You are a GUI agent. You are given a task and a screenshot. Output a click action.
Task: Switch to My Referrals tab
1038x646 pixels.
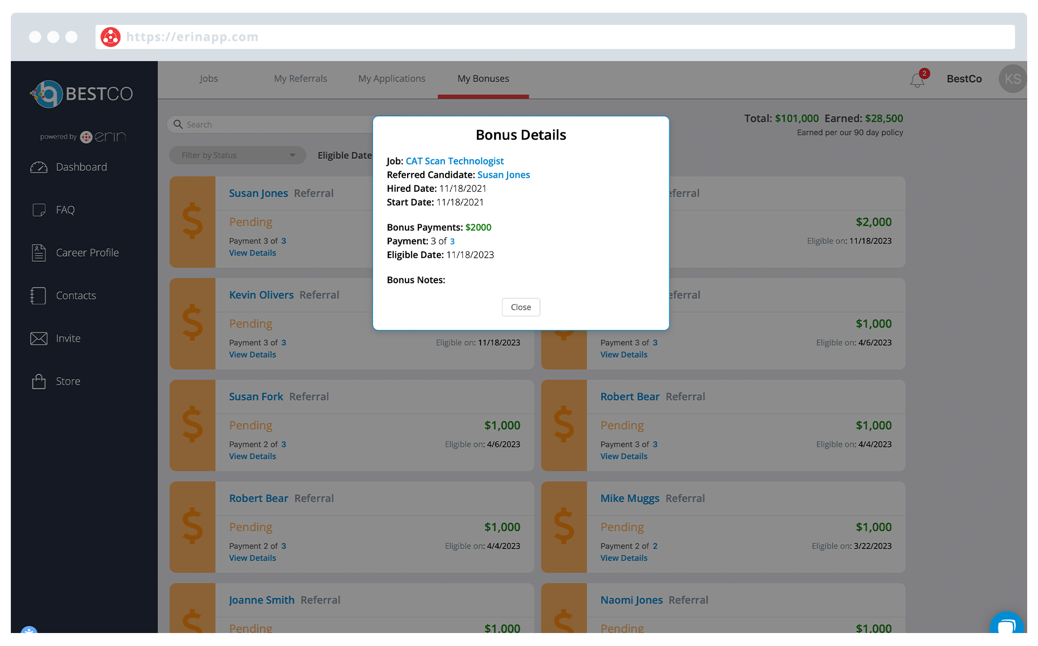click(x=301, y=78)
